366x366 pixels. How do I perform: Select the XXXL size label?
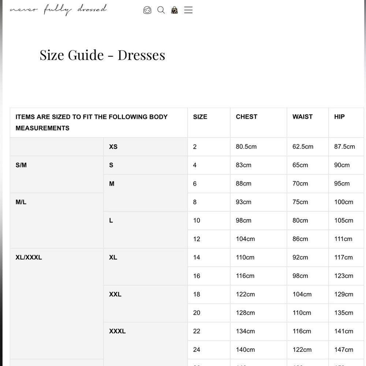tap(117, 331)
